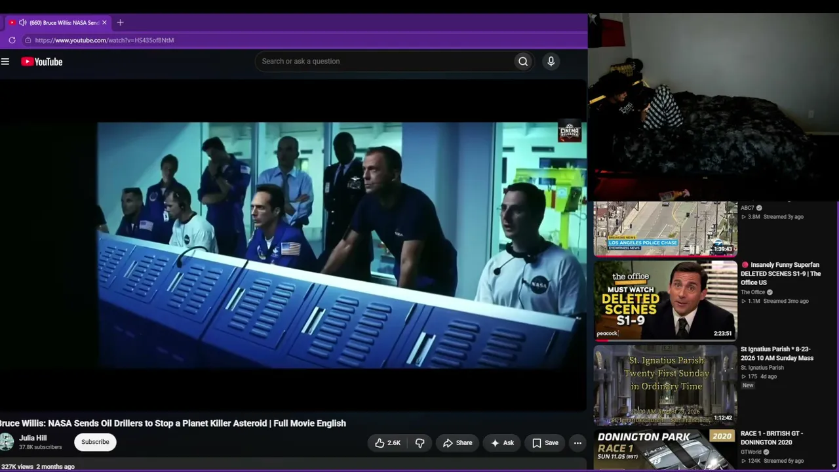Open more actions three-dot menu
839x472 pixels.
(577, 443)
